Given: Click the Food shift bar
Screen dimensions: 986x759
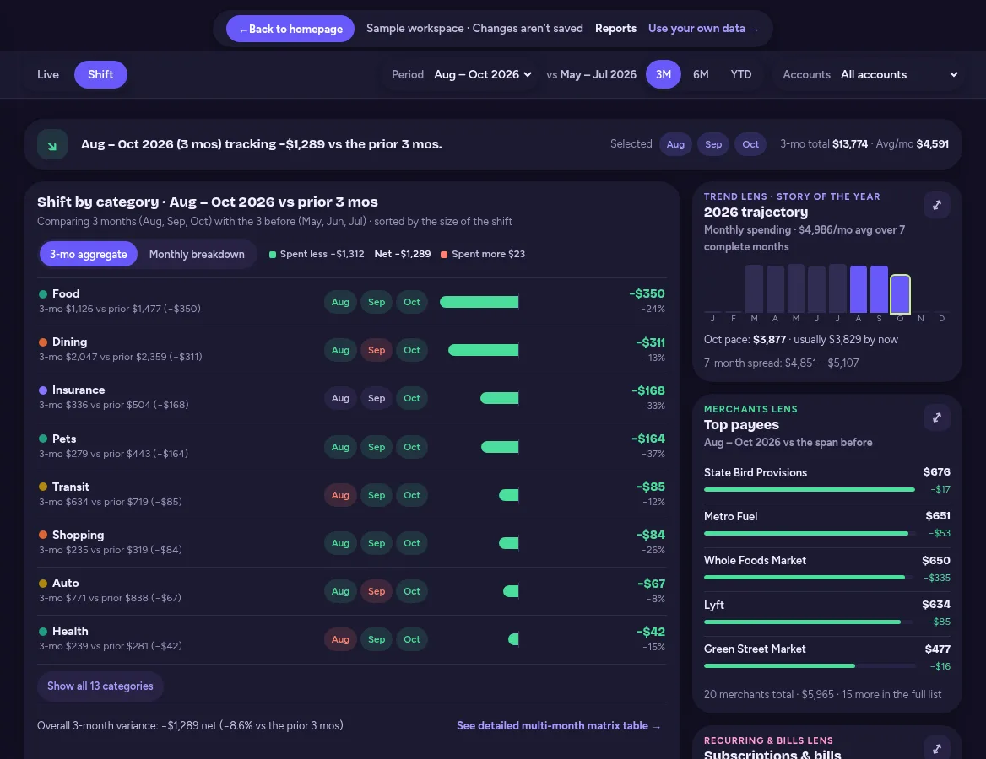Looking at the screenshot, I should click(479, 302).
